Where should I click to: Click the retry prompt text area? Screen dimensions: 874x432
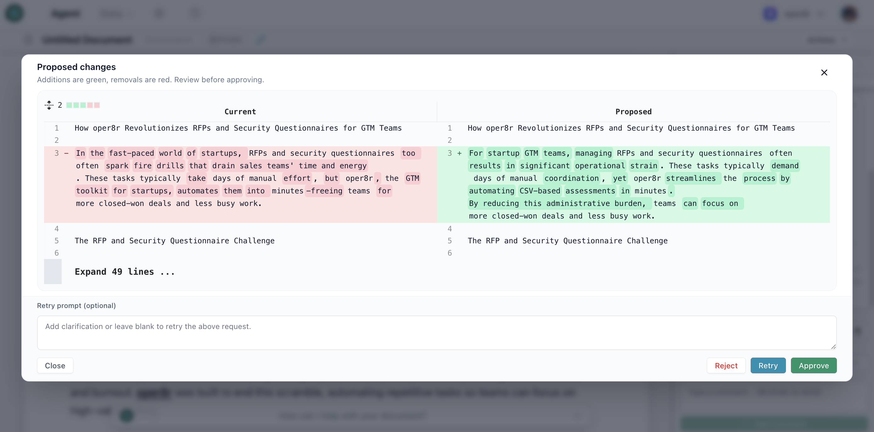coord(437,333)
